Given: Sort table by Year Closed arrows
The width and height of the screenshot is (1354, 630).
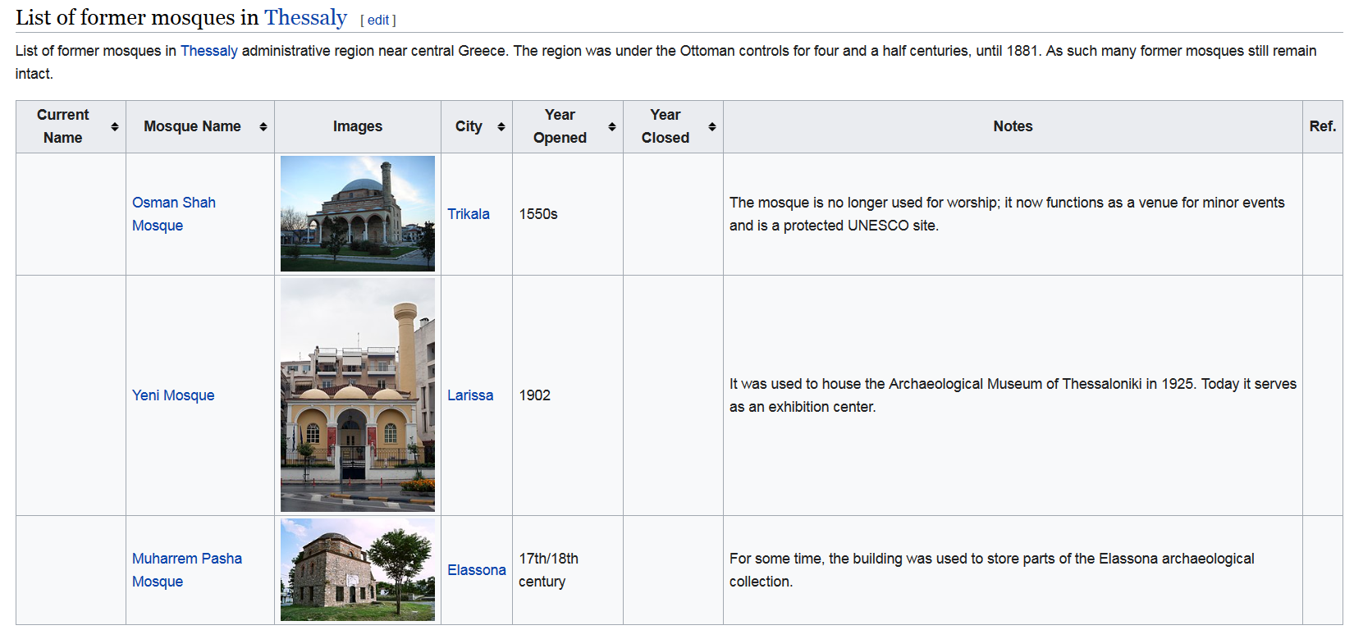Looking at the screenshot, I should 712,126.
